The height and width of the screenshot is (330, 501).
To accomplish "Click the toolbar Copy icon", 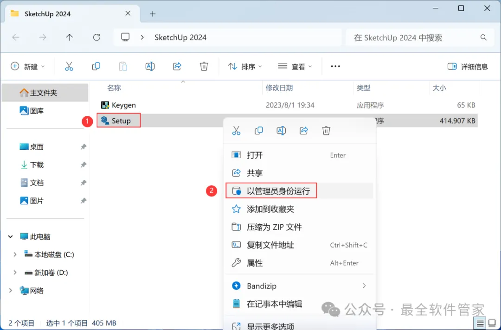I will point(96,66).
